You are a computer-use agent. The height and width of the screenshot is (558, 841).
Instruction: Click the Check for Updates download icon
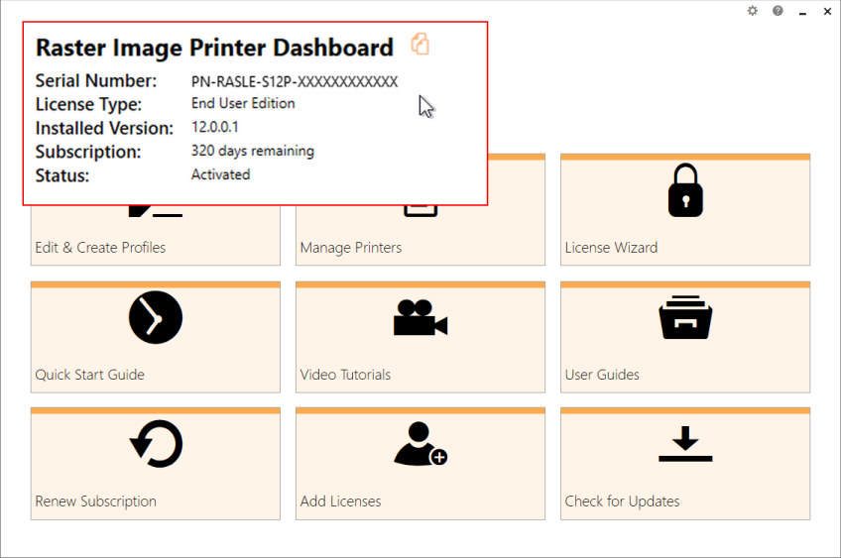click(x=685, y=444)
